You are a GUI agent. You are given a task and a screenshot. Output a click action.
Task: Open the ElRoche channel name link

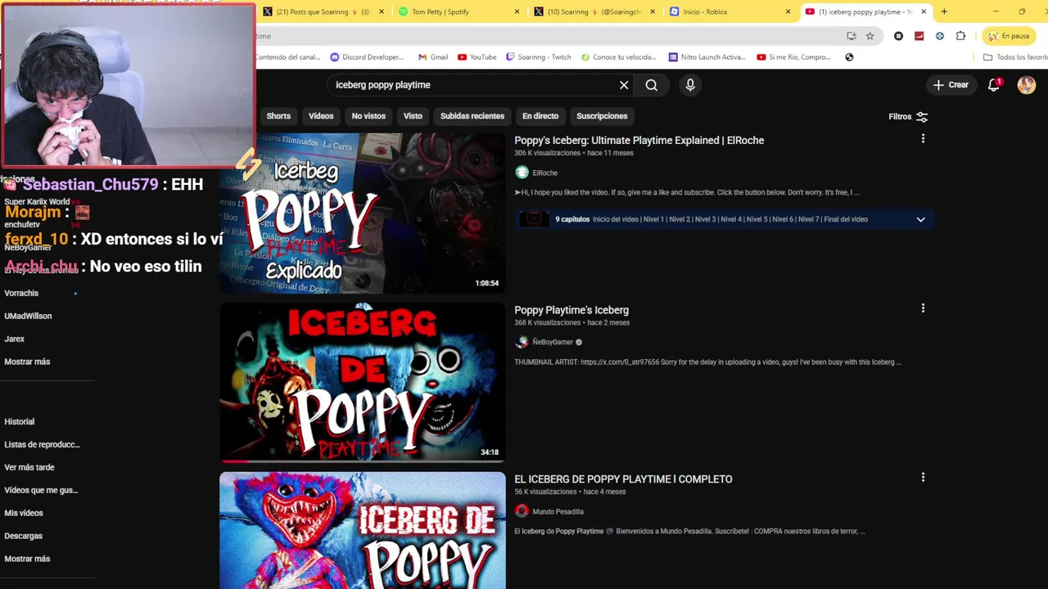(544, 173)
